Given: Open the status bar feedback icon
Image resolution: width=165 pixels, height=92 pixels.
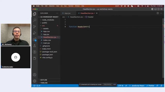Looking at the screenshot, I should tap(157, 86).
